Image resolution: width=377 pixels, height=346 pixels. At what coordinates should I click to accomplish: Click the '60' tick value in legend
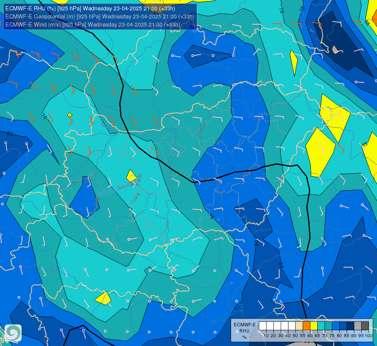click(310, 336)
